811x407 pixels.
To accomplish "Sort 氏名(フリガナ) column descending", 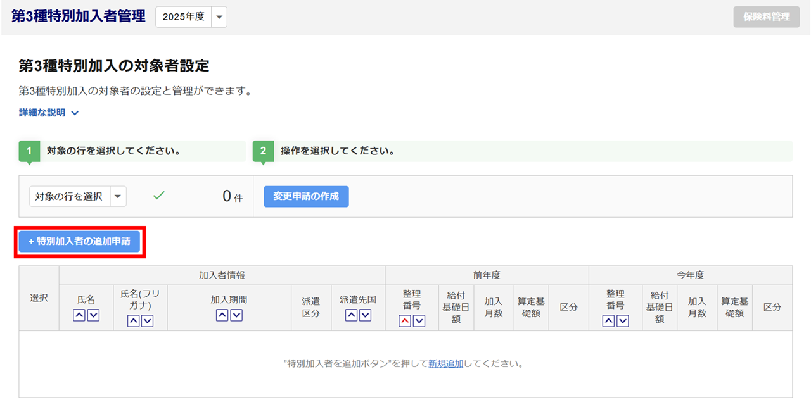I will [x=148, y=321].
